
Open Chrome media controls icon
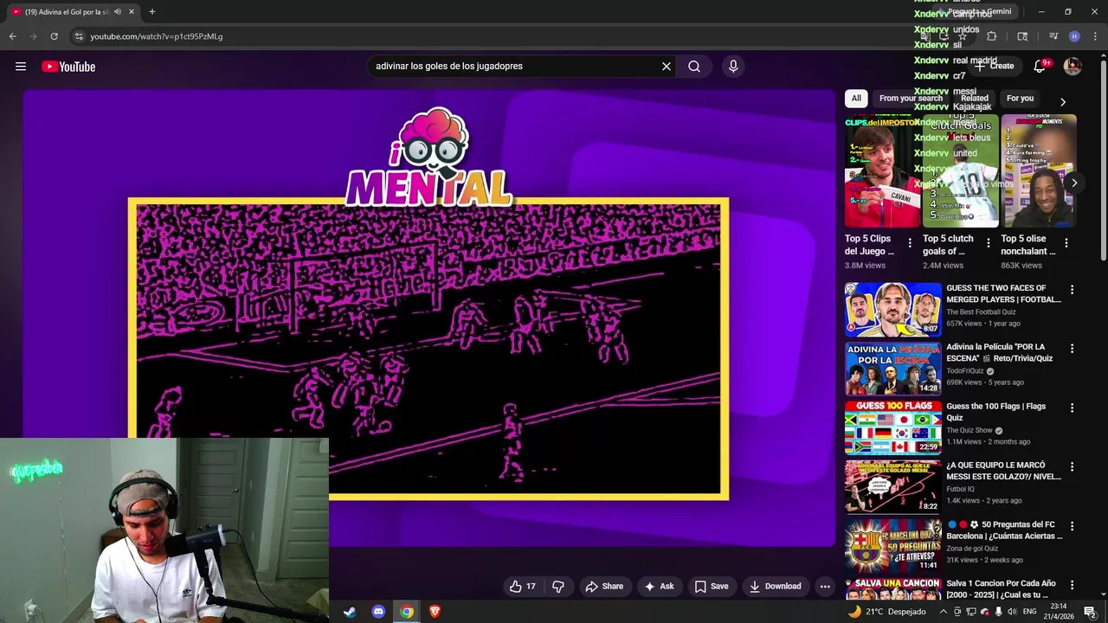pos(1053,36)
